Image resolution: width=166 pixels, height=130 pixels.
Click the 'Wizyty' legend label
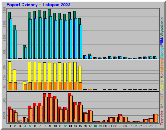point(162,84)
